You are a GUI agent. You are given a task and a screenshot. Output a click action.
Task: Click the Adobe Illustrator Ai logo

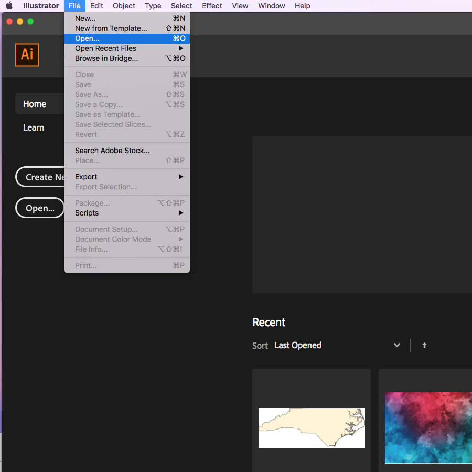[27, 55]
